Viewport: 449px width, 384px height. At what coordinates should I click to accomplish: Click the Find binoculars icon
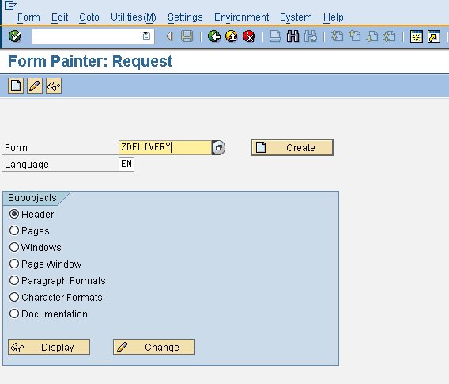[x=292, y=36]
